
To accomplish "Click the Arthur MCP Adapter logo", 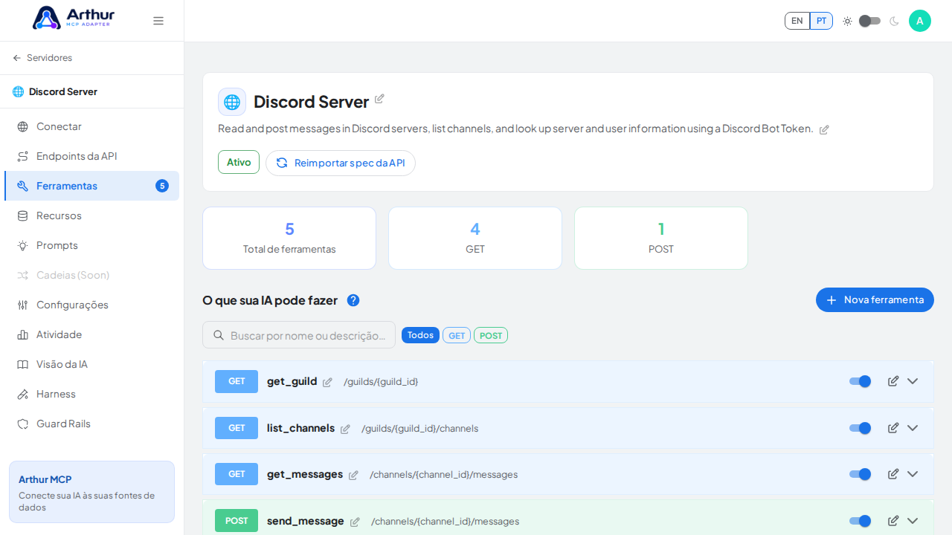I will [74, 18].
